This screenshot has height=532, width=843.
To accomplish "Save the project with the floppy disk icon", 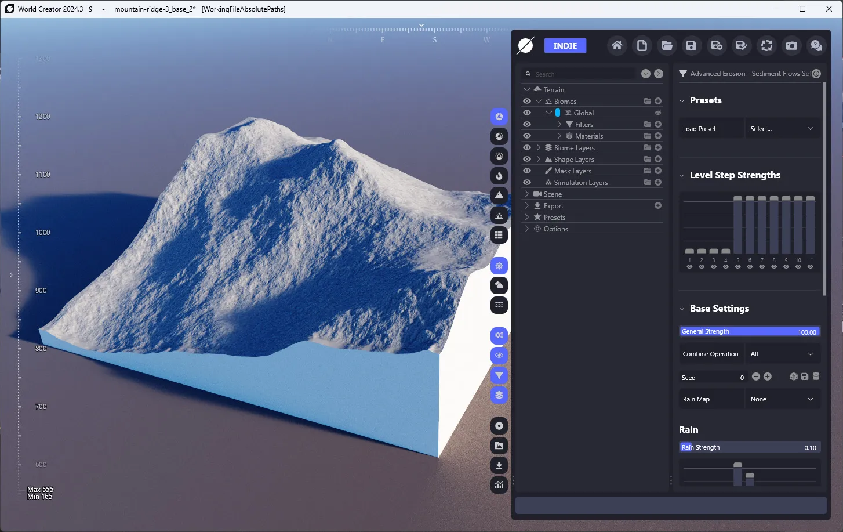I will (x=691, y=45).
